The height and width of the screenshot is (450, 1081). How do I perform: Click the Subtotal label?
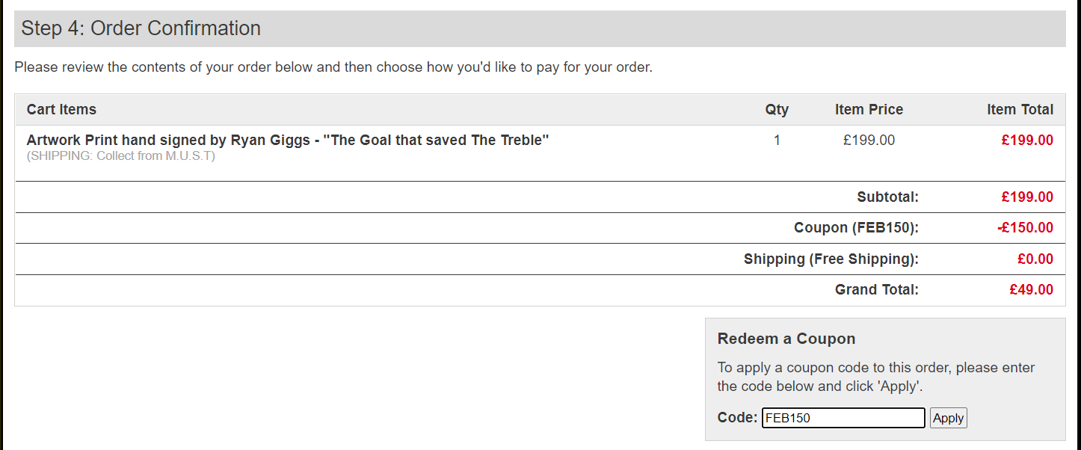point(887,197)
